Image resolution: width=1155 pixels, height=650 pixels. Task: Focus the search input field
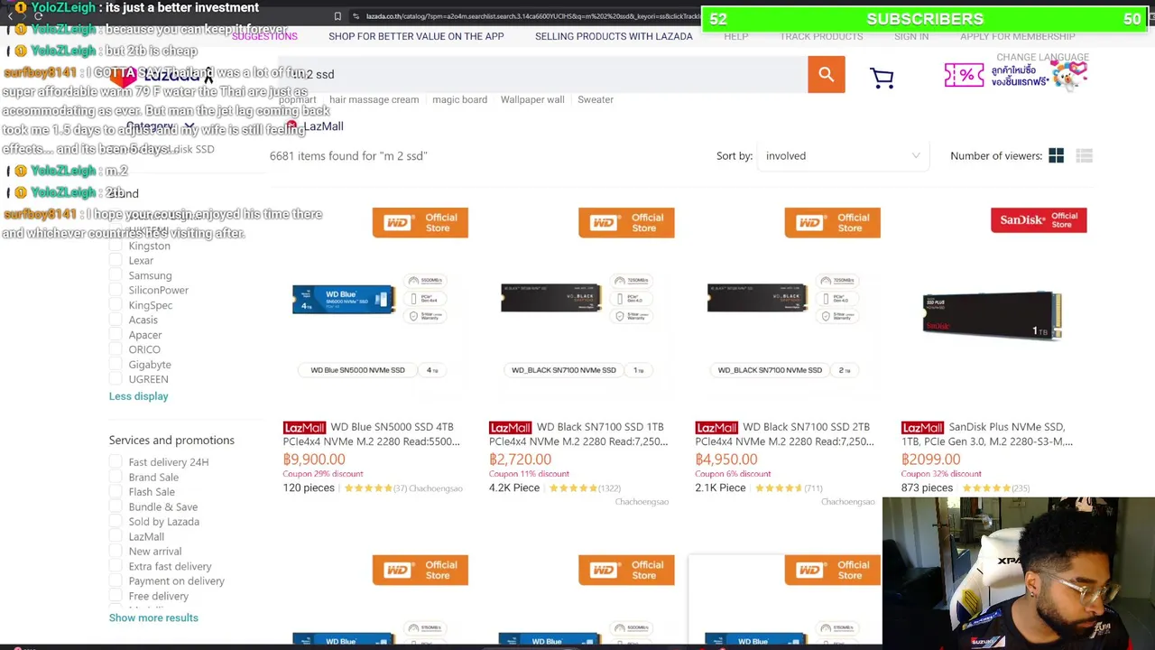pyautogui.click(x=541, y=75)
